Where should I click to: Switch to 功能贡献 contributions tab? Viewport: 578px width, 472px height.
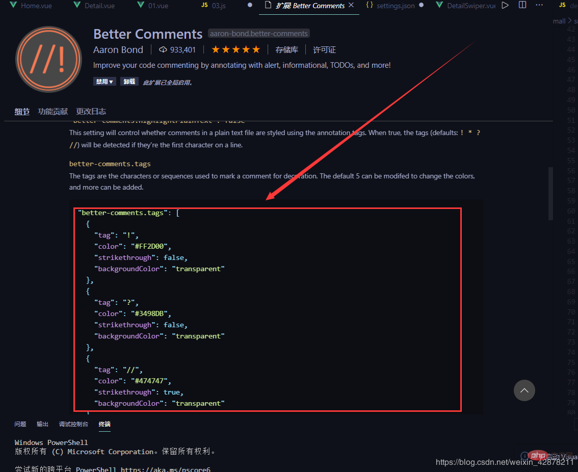(x=53, y=111)
